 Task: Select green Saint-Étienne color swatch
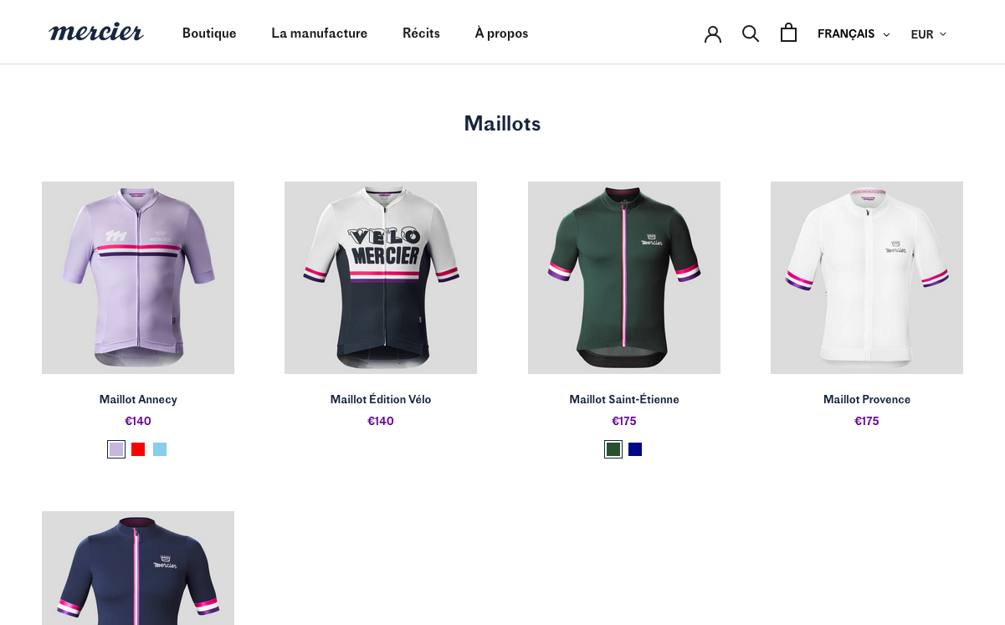[613, 449]
